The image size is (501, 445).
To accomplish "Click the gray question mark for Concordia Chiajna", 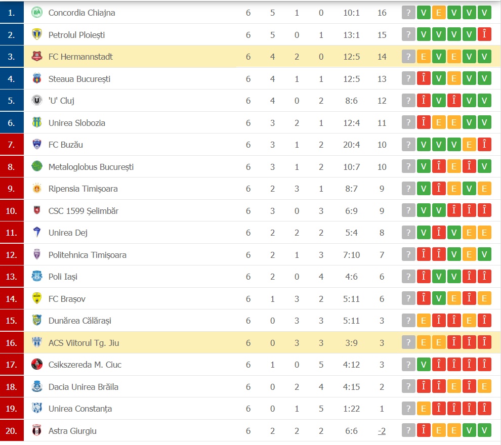I will pos(408,13).
